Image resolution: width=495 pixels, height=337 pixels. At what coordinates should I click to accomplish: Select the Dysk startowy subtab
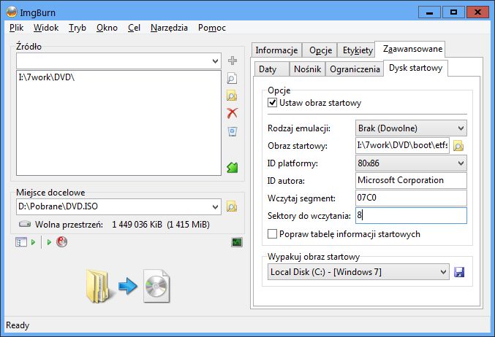click(415, 68)
